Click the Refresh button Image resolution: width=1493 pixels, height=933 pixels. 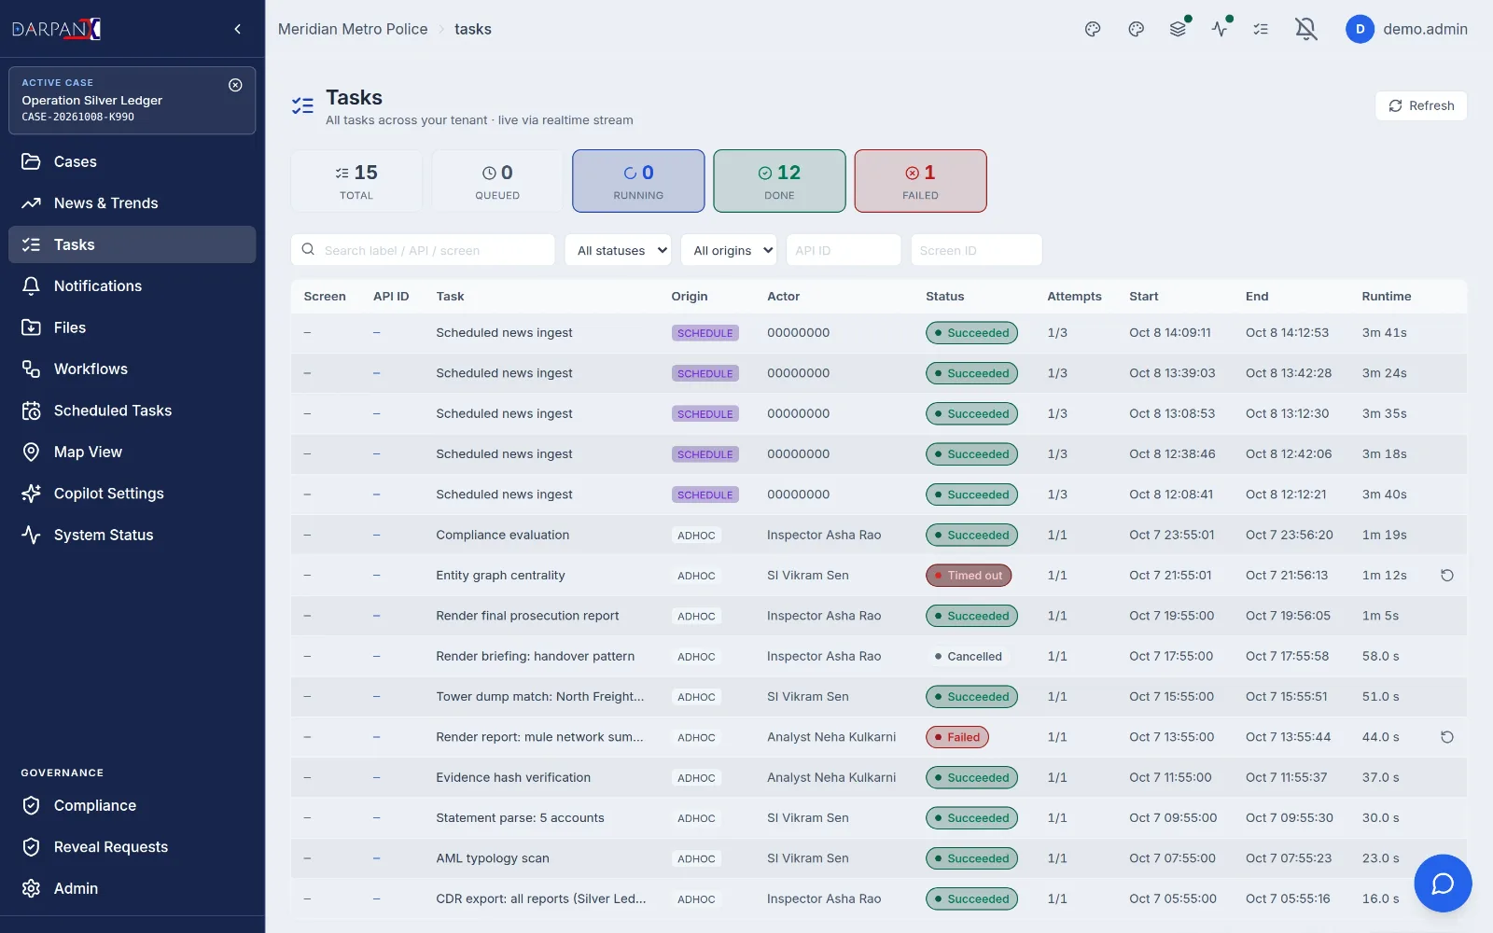1421,105
